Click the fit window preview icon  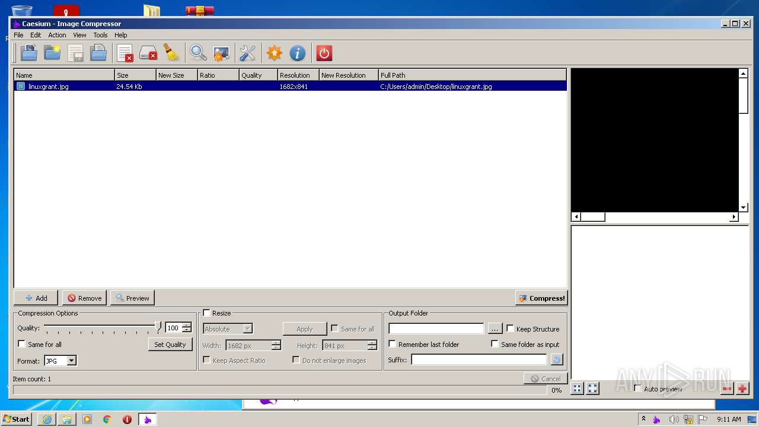(x=592, y=388)
